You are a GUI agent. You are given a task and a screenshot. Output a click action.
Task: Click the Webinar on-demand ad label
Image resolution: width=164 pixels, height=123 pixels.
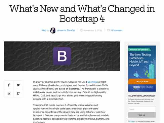coord(139,49)
